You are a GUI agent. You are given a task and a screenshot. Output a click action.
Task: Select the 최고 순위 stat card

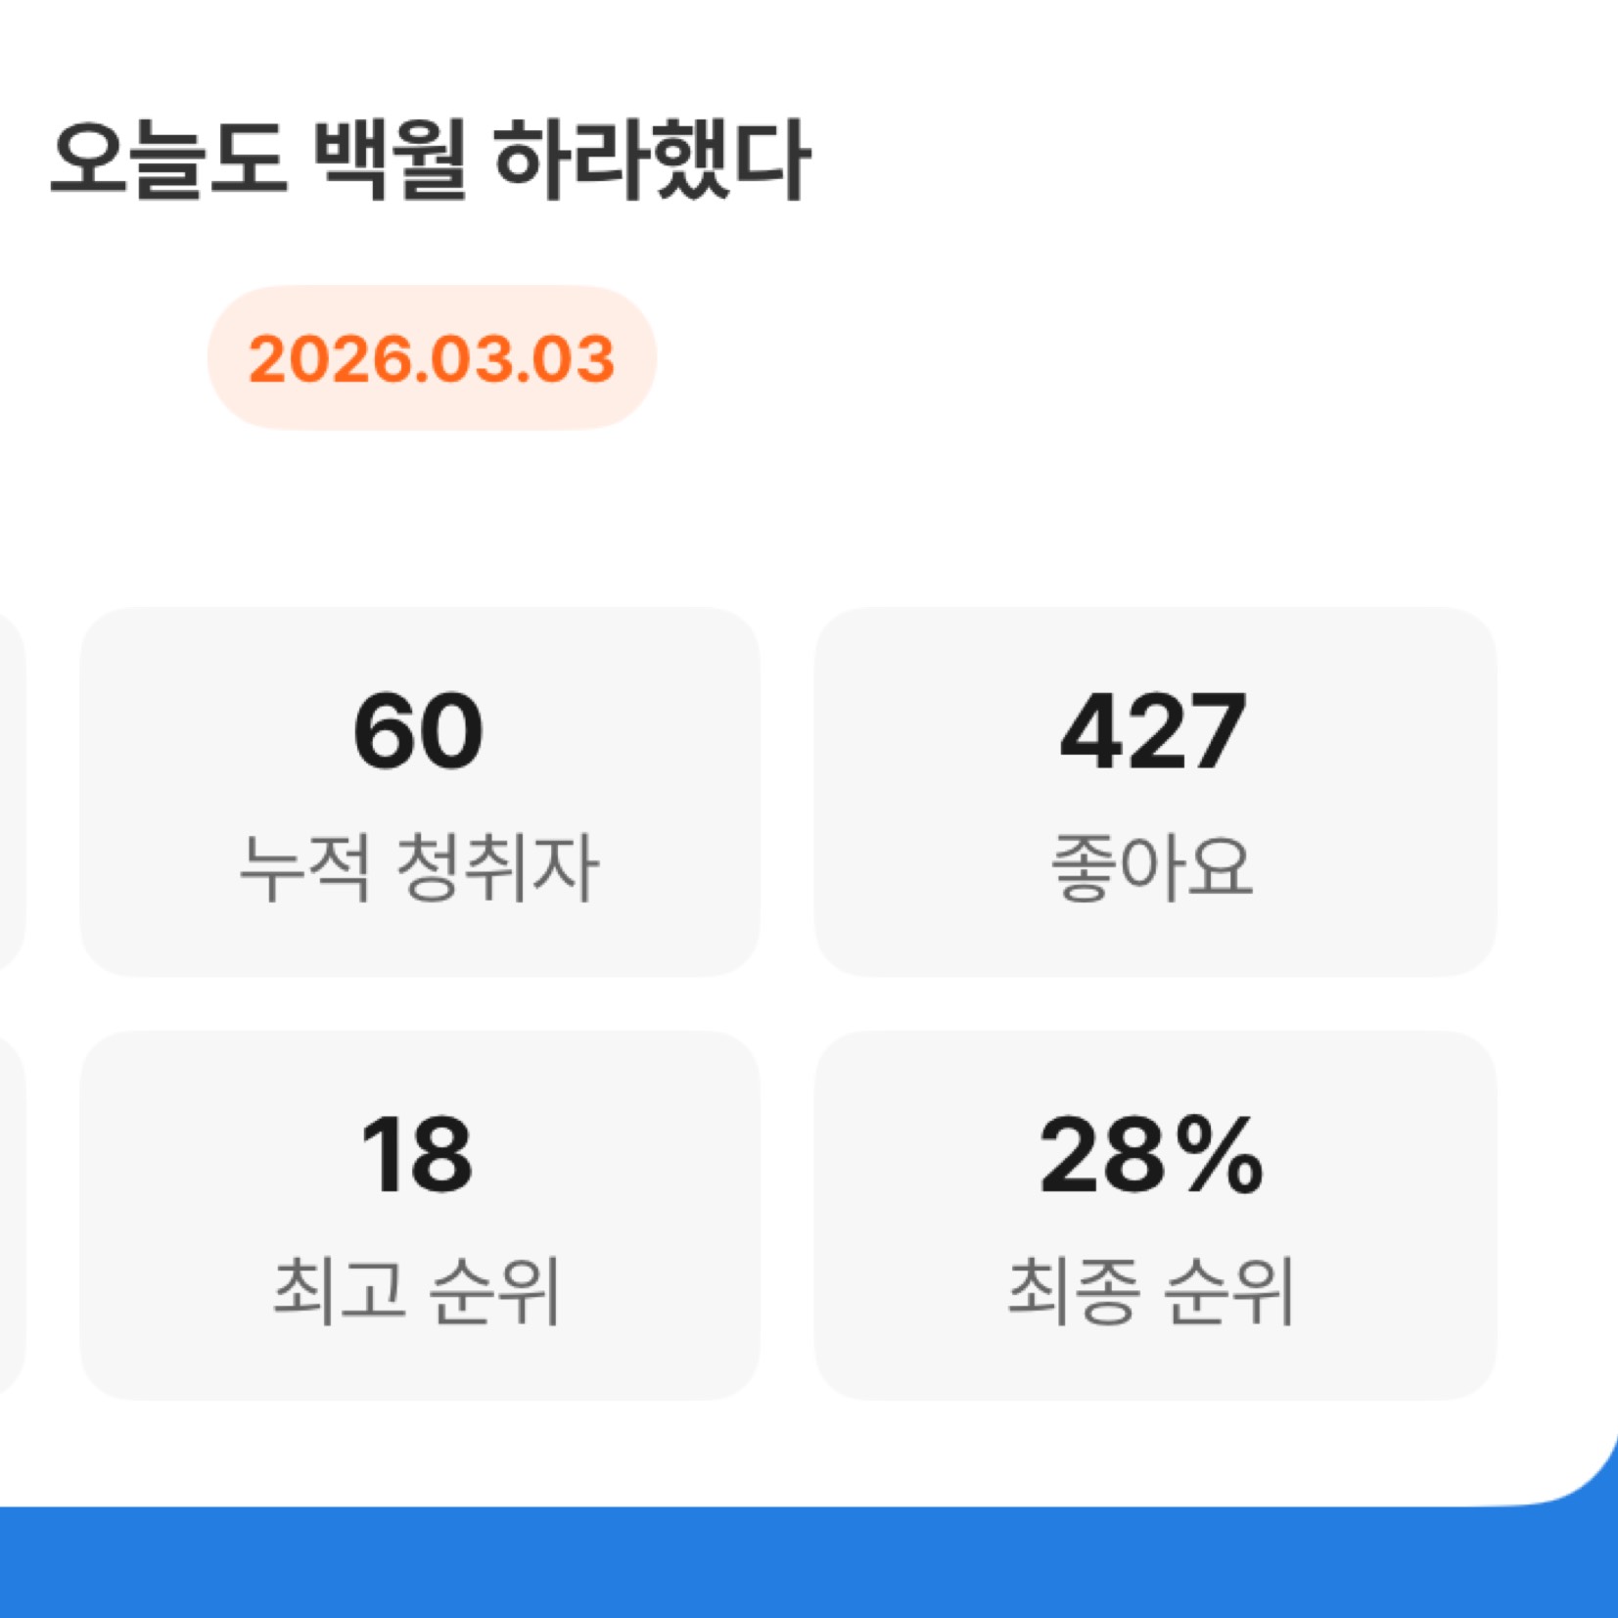419,1215
